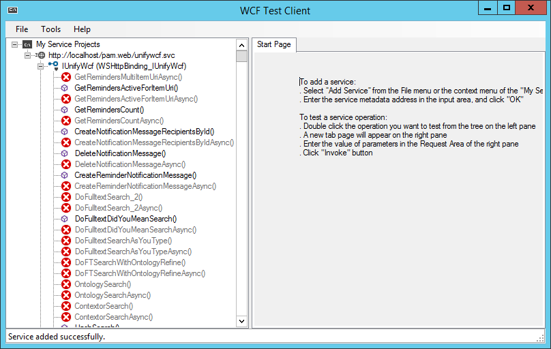Close the WCF Test Client window

click(x=531, y=7)
